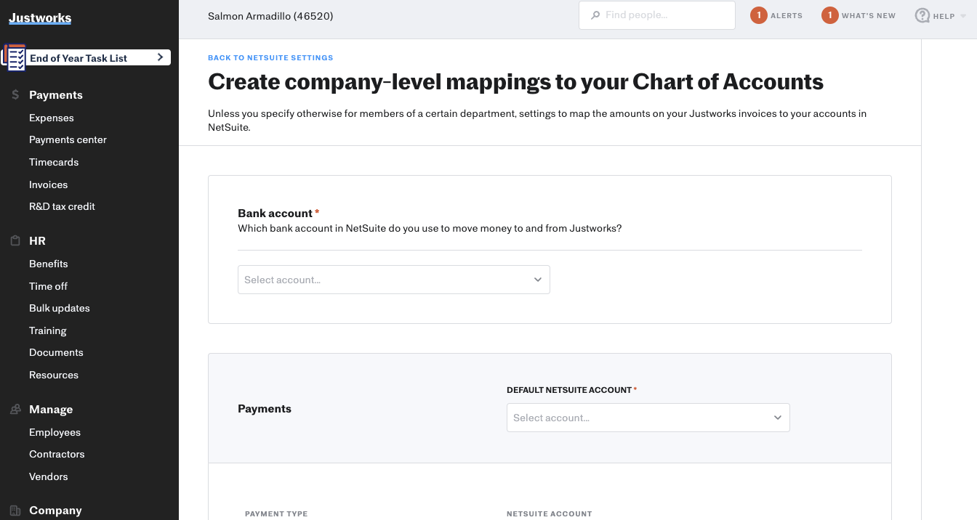Click the Justworks logo
The height and width of the screenshot is (520, 977).
click(x=40, y=18)
